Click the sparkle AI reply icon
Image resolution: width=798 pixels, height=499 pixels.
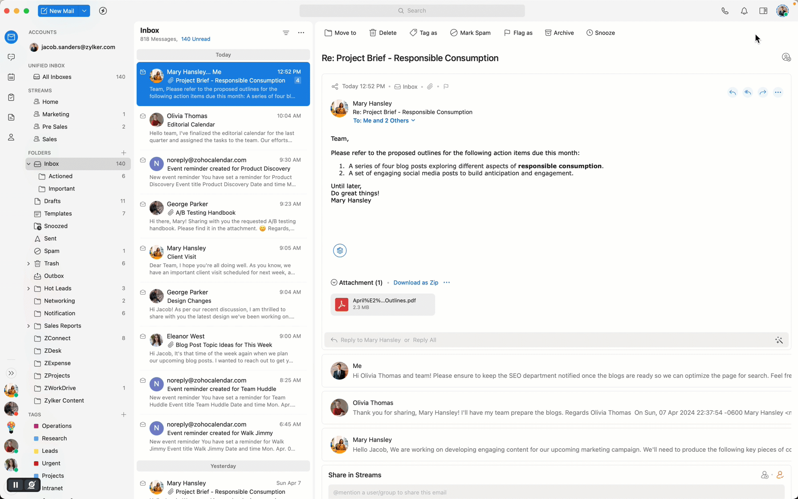(x=779, y=340)
